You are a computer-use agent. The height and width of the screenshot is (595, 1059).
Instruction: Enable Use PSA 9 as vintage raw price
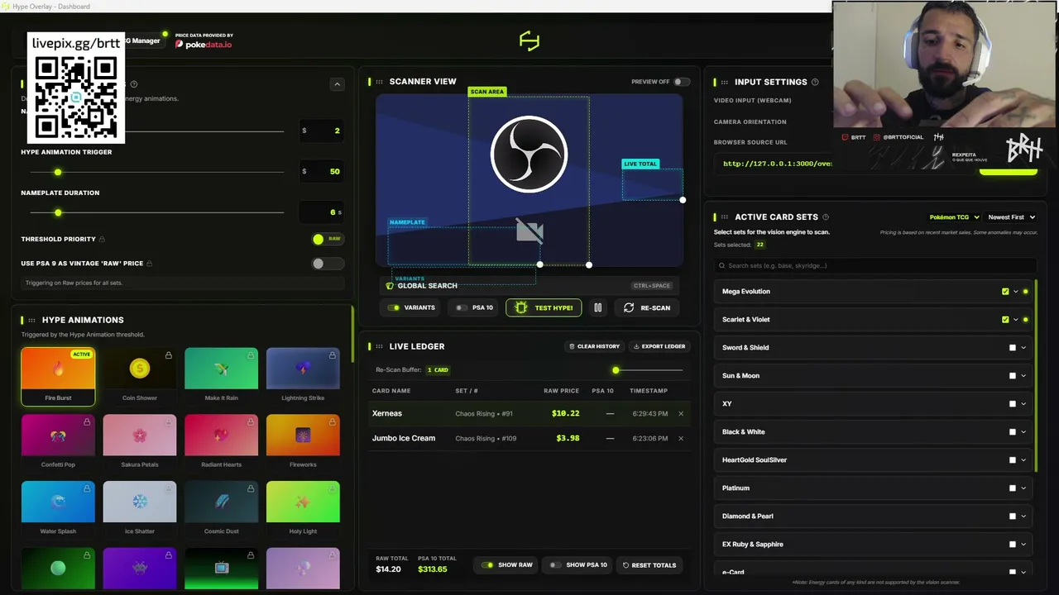[328, 264]
